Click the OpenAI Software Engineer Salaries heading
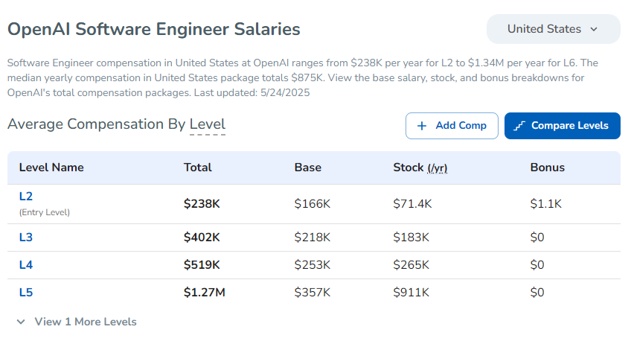 [x=154, y=29]
